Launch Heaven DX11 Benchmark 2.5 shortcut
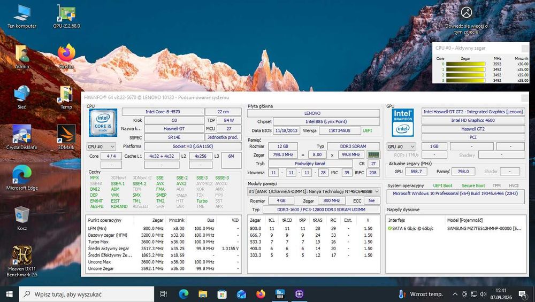 click(22, 261)
